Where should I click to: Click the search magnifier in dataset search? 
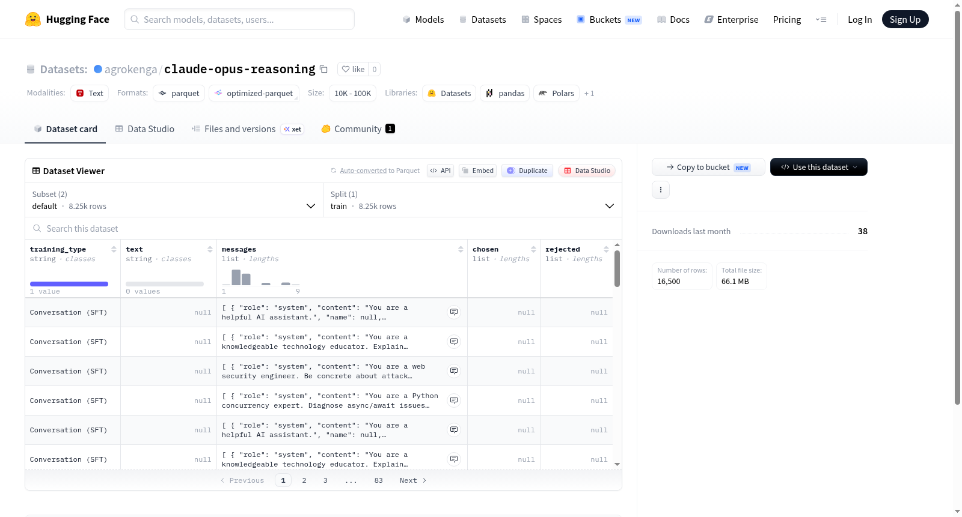tap(37, 228)
